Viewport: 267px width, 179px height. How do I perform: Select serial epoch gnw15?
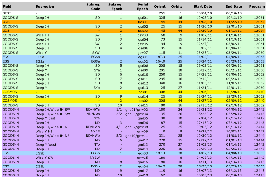tap(143, 158)
